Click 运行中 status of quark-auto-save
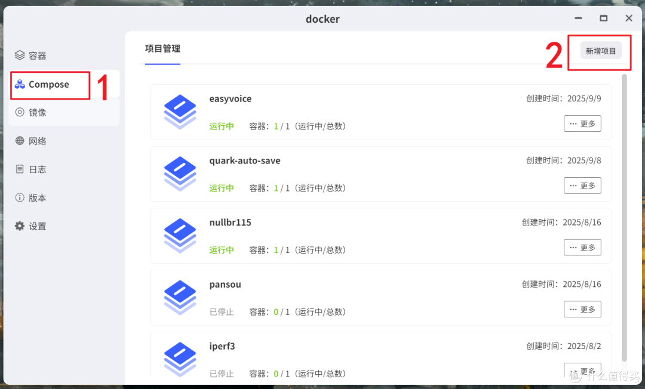This screenshot has width=645, height=389. click(x=222, y=188)
